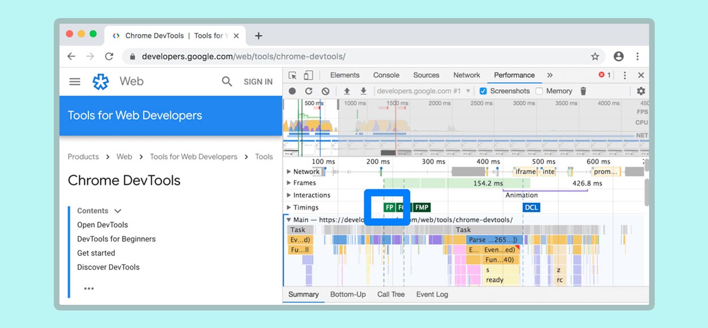
Task: Click the browser forward arrow
Action: point(90,57)
